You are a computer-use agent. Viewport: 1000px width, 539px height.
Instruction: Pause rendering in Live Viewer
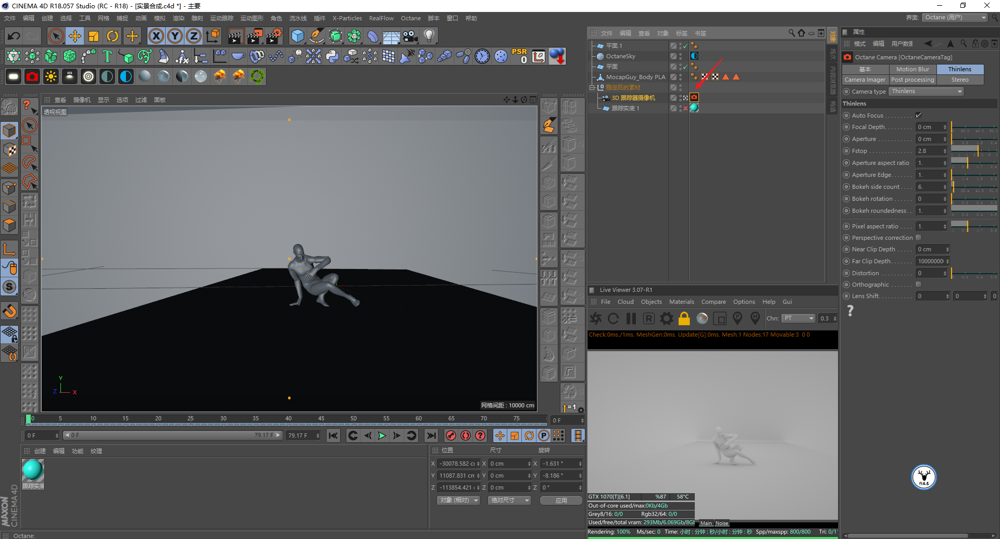tap(631, 318)
